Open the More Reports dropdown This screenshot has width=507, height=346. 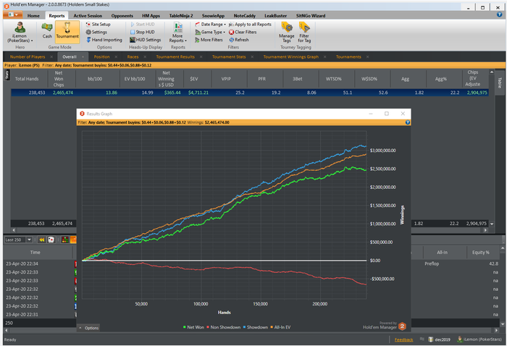tap(177, 33)
